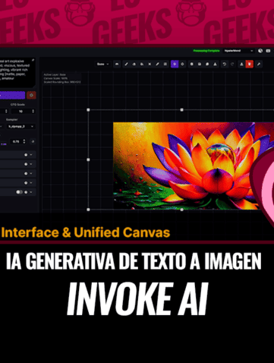The image size is (274, 363).
Task: Click the purple strength slider track
Action: (x=4, y=141)
